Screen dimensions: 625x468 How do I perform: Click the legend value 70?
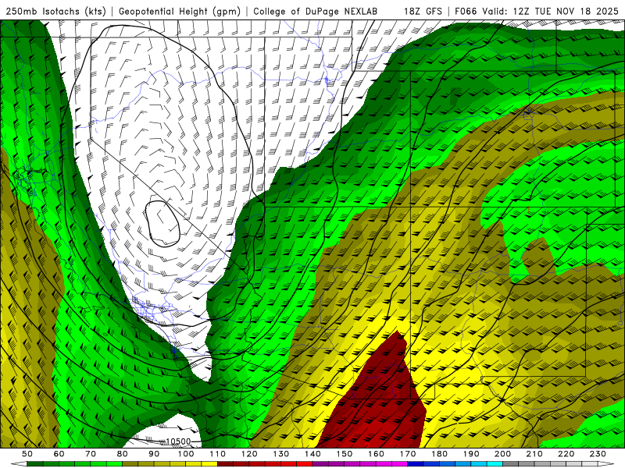91,454
